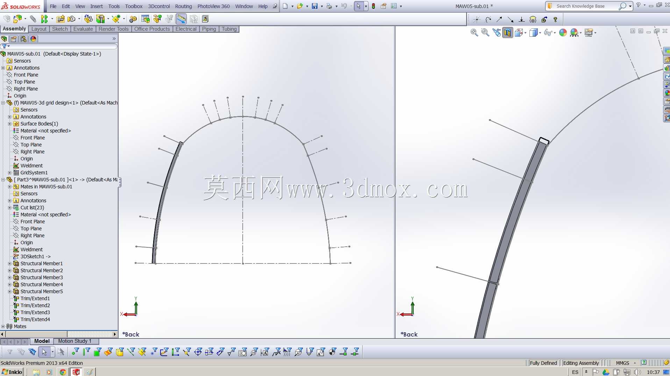This screenshot has width=670, height=376.
Task: Open the Bill of Materials tool
Action: pos(145,19)
